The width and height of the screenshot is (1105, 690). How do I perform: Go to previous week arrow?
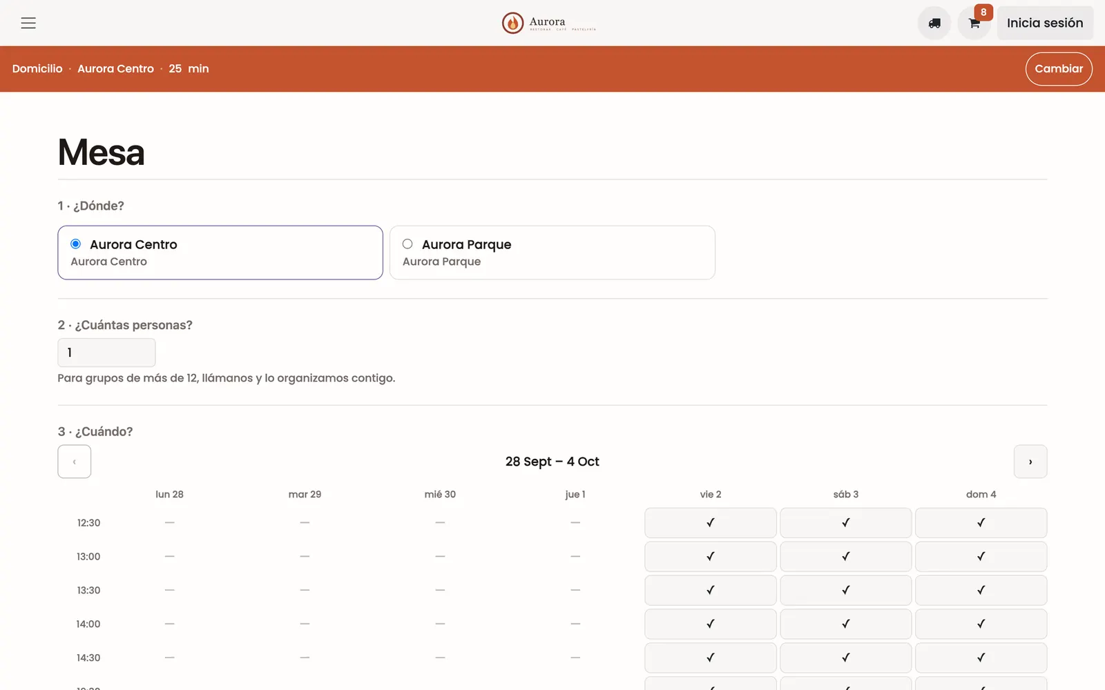[x=75, y=462]
